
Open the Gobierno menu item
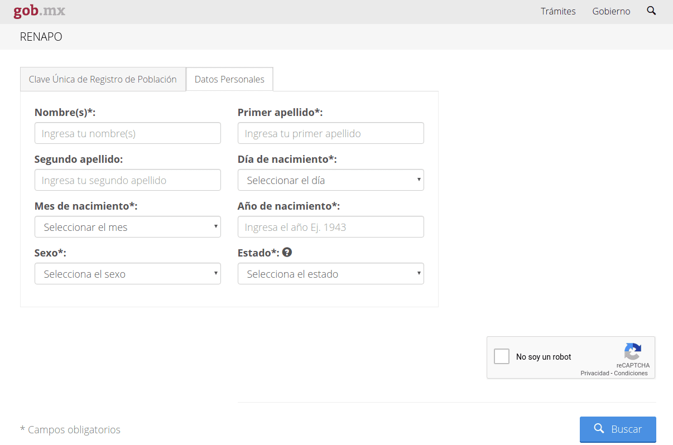click(x=611, y=11)
